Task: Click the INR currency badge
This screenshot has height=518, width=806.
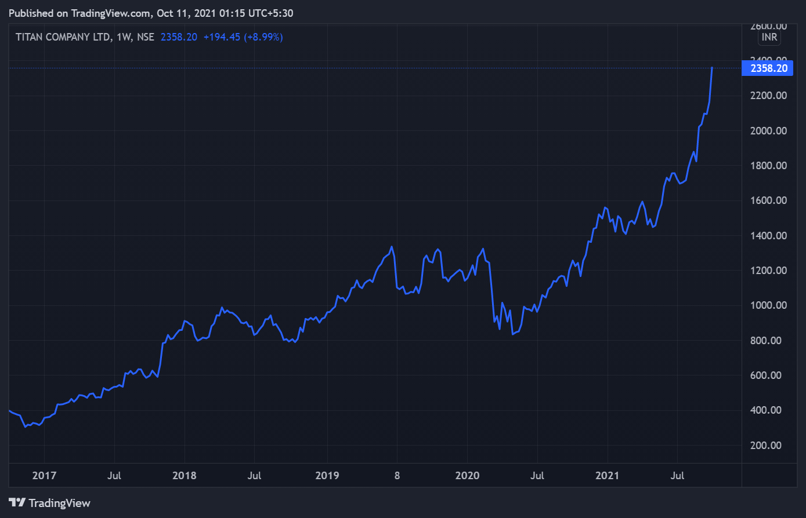Action: (771, 38)
